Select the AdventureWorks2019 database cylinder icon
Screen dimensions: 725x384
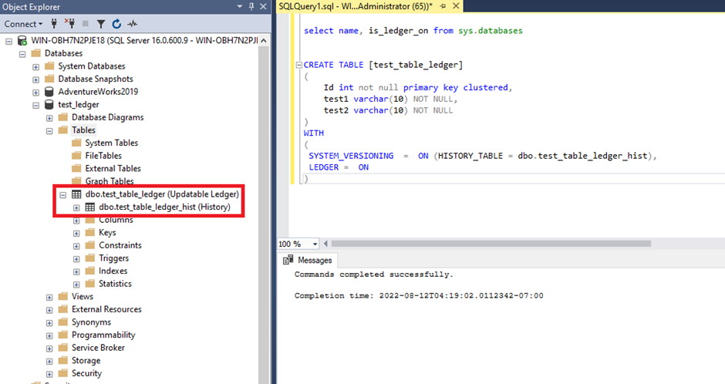click(x=49, y=92)
